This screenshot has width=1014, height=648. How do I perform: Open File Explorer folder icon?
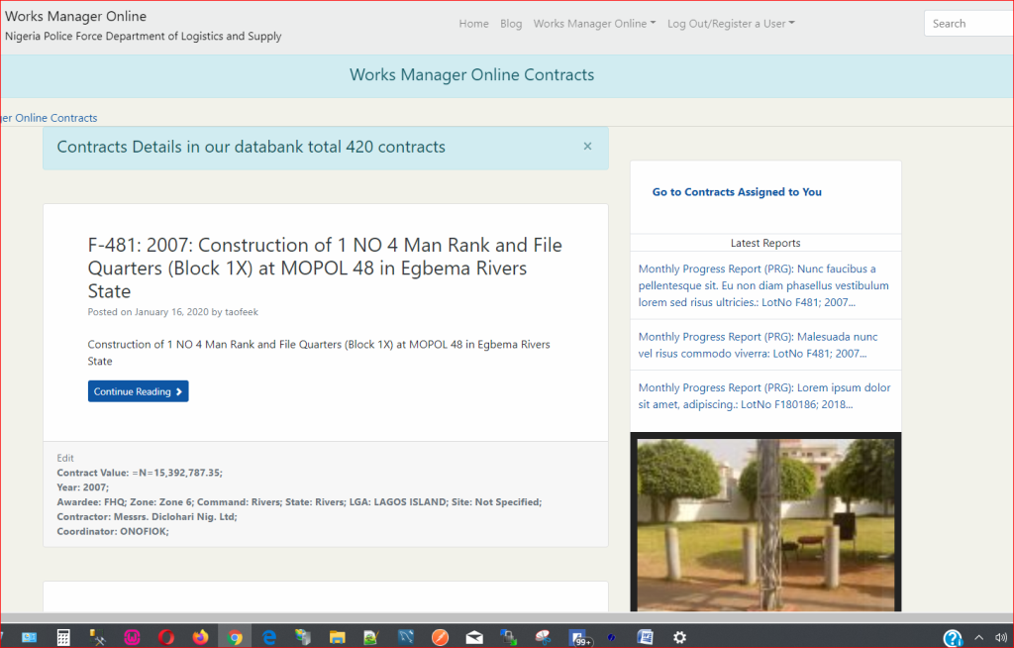(x=337, y=638)
